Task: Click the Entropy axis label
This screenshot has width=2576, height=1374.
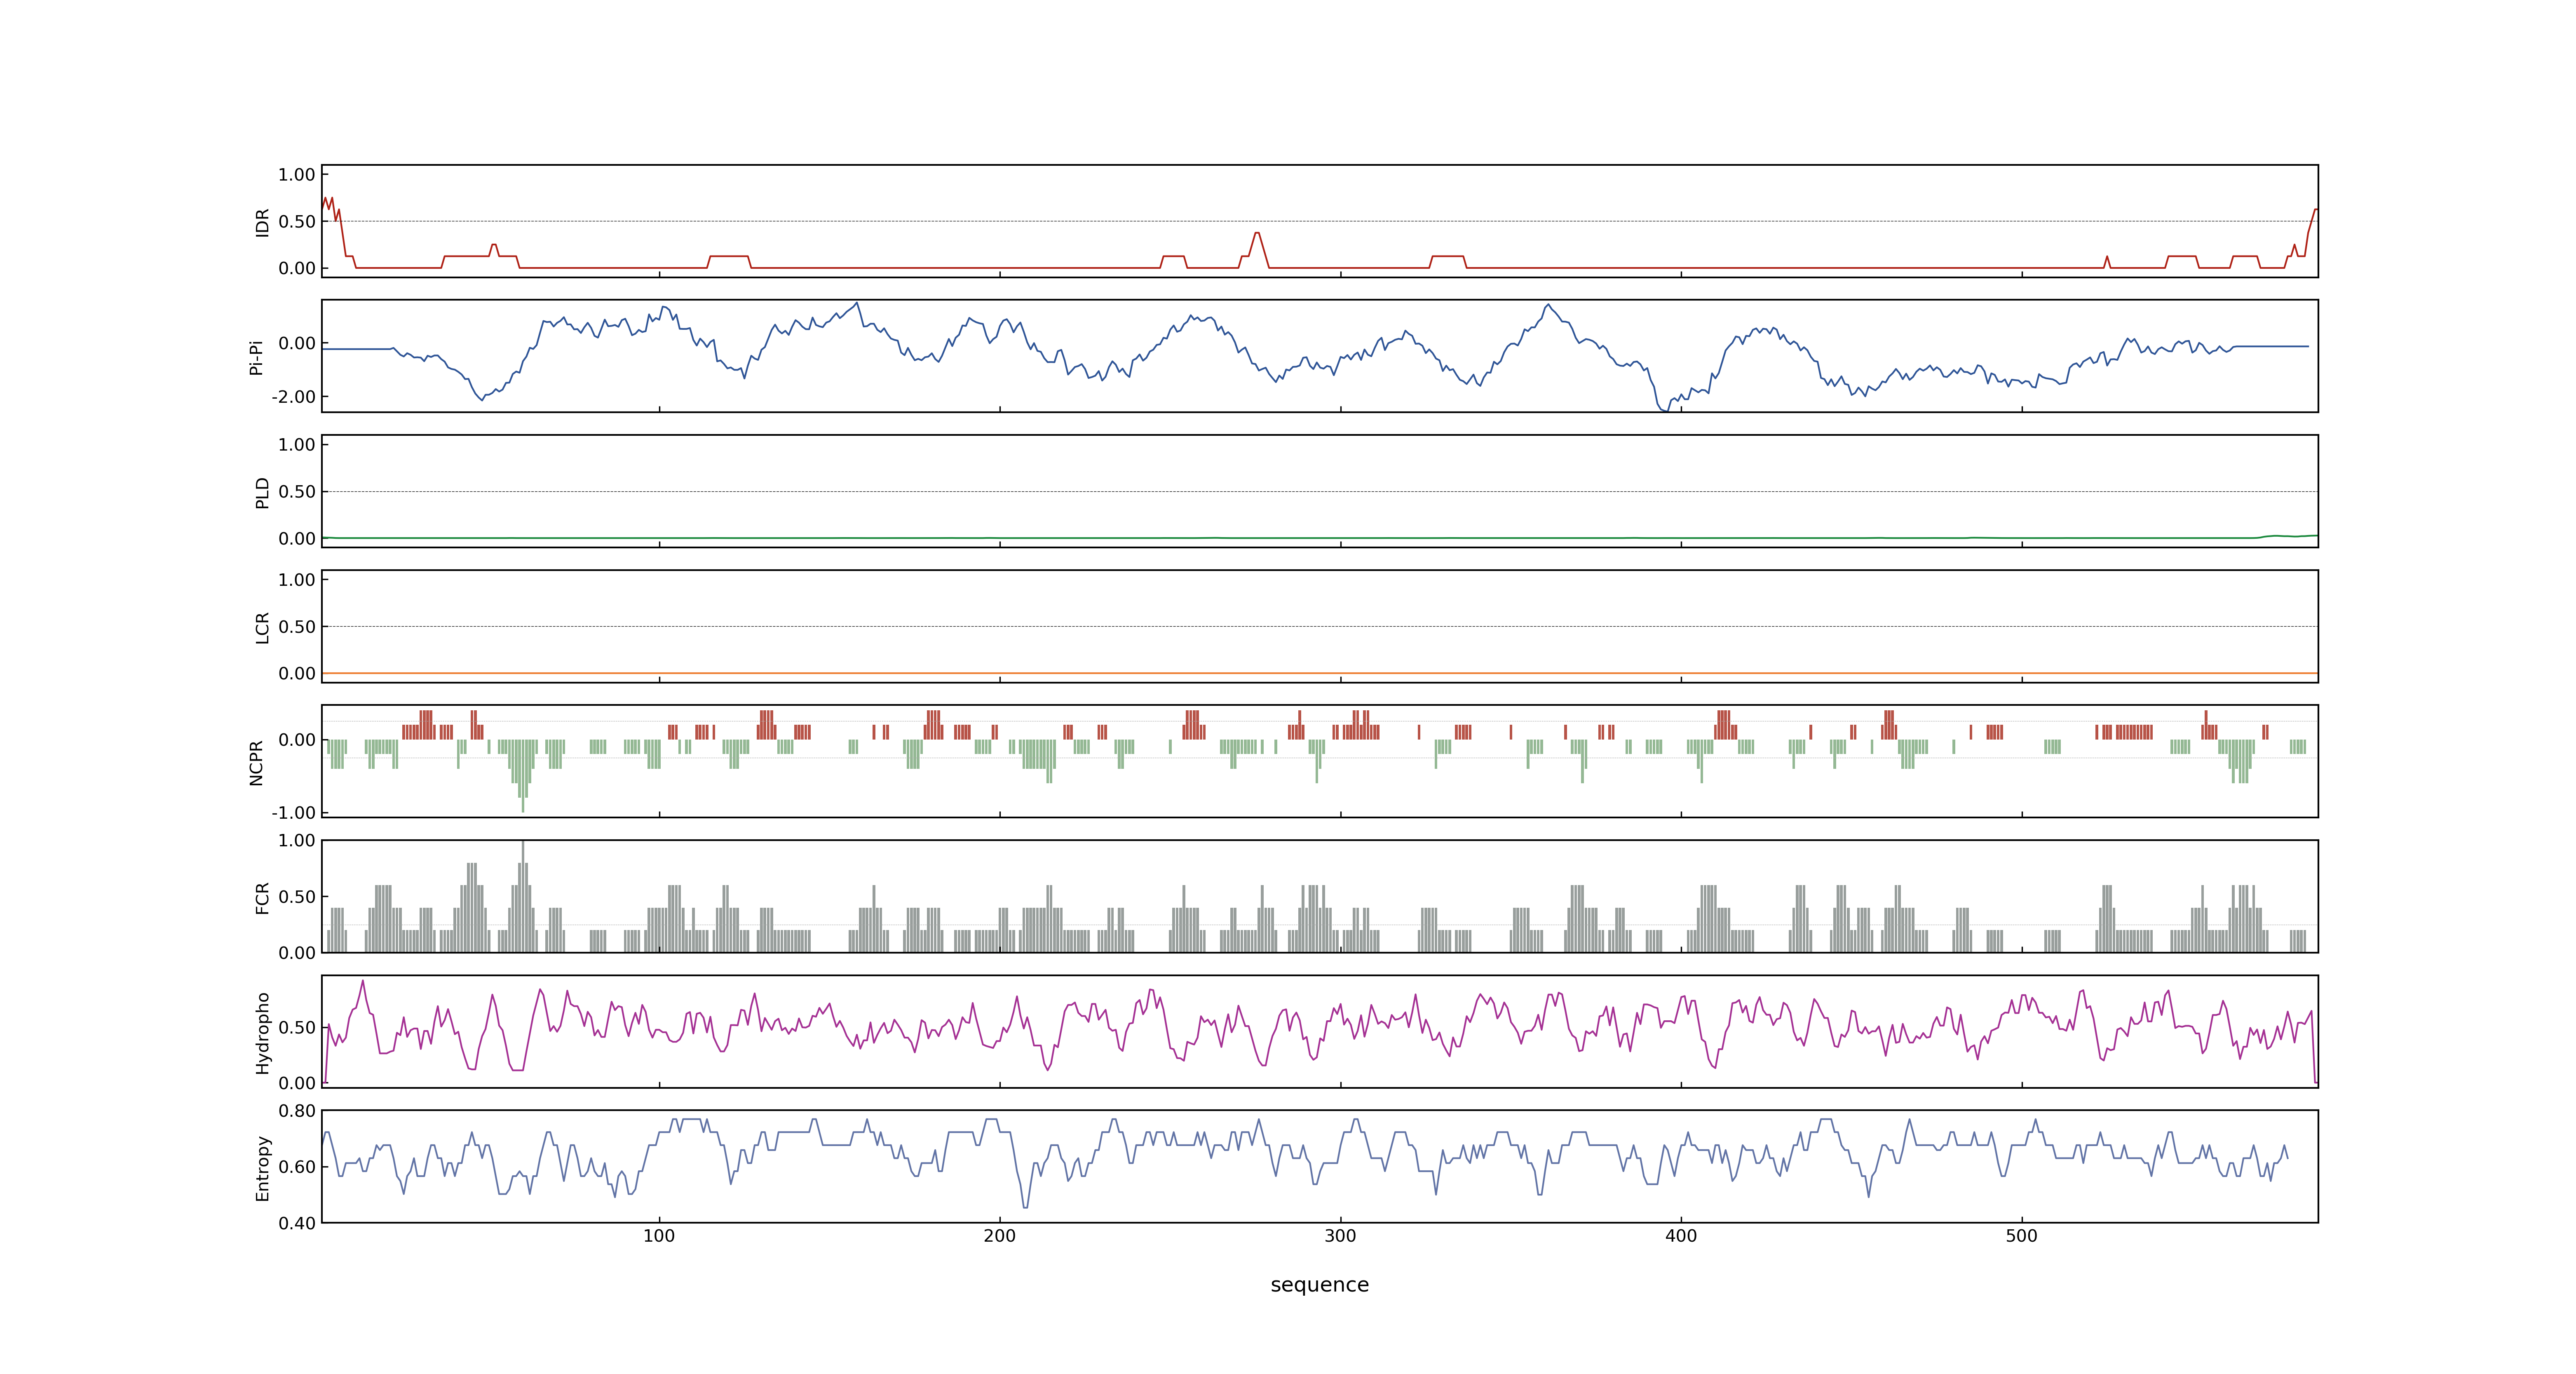Action: coord(262,1167)
